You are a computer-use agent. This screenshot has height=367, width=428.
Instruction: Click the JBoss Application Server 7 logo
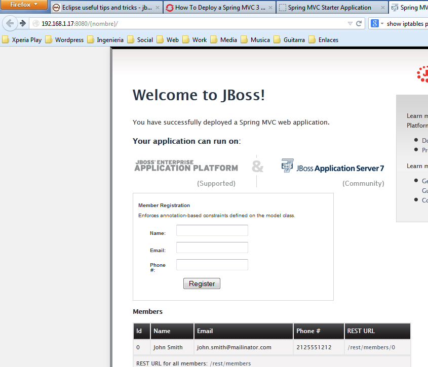tap(332, 166)
